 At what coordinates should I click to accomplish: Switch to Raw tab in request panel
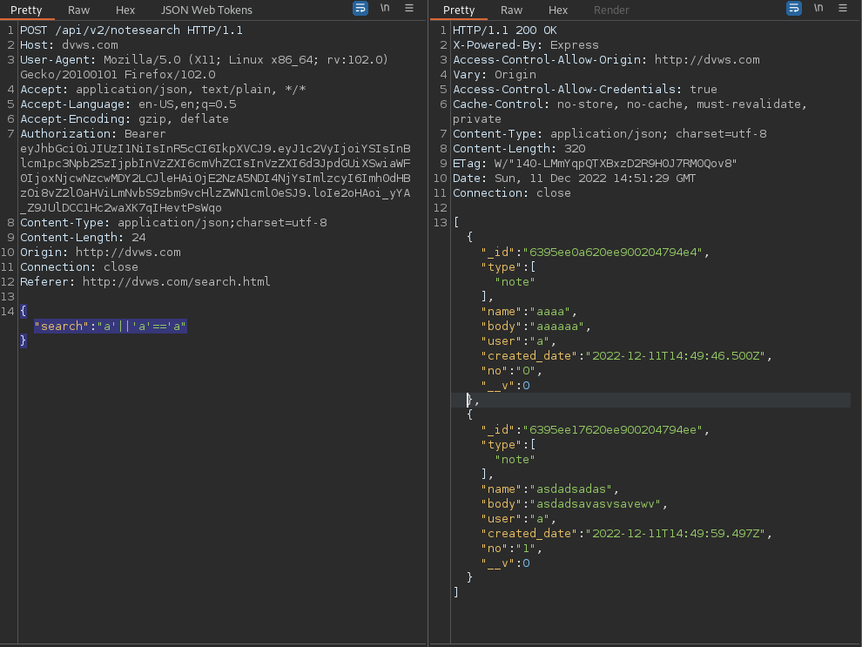point(78,10)
